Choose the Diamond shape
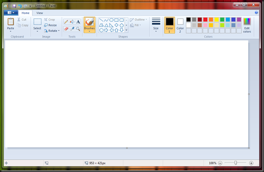The image size is (264, 172). coord(116,25)
